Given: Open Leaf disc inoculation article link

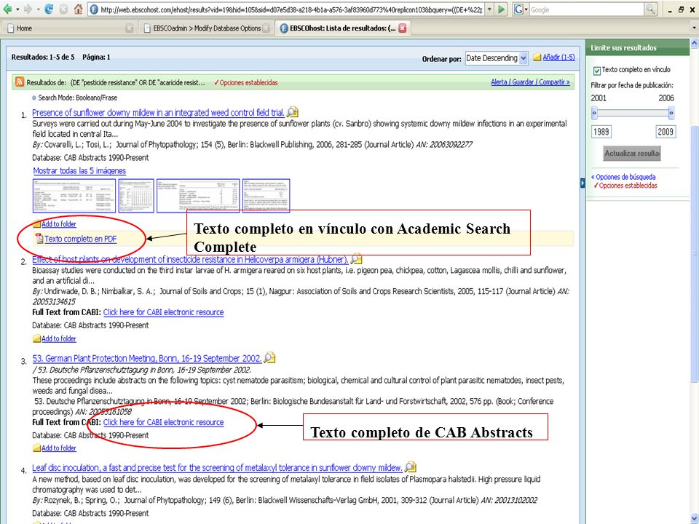Looking at the screenshot, I should click(217, 468).
